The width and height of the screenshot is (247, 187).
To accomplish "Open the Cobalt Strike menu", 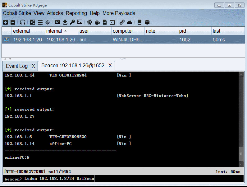I will pos(17,13).
